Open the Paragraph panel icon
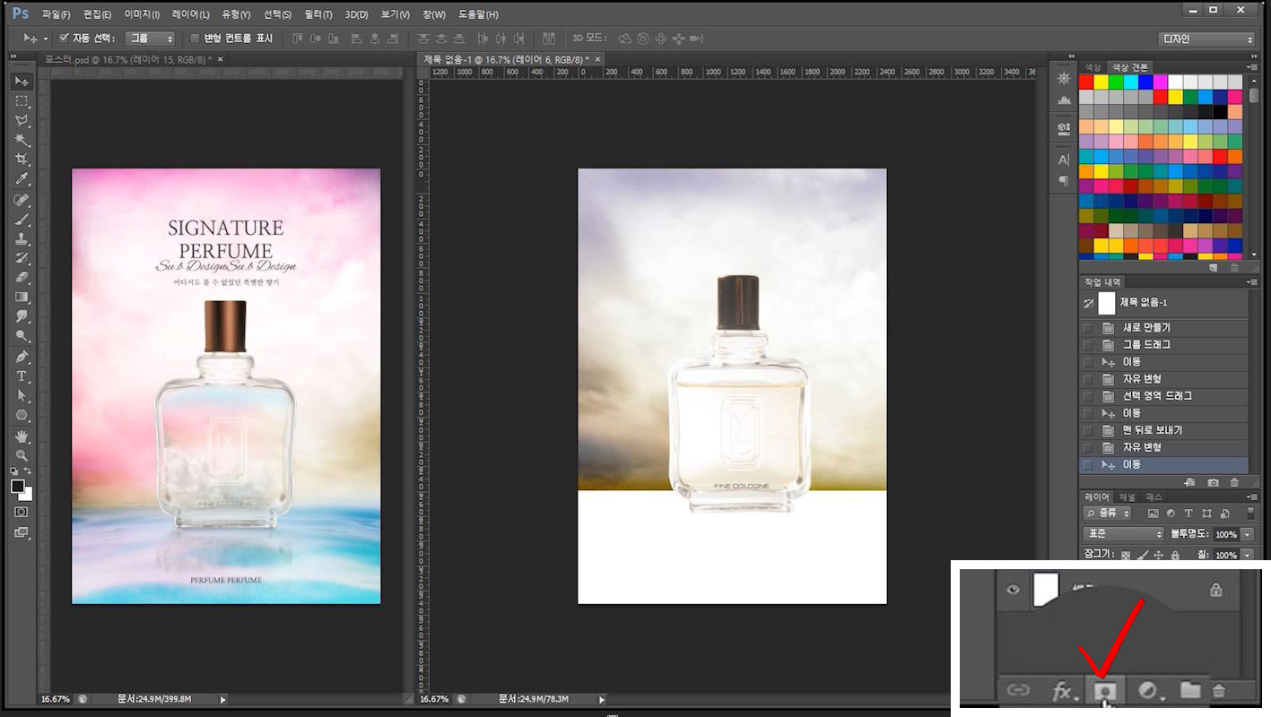Screen dimensions: 1271x717 point(1064,180)
